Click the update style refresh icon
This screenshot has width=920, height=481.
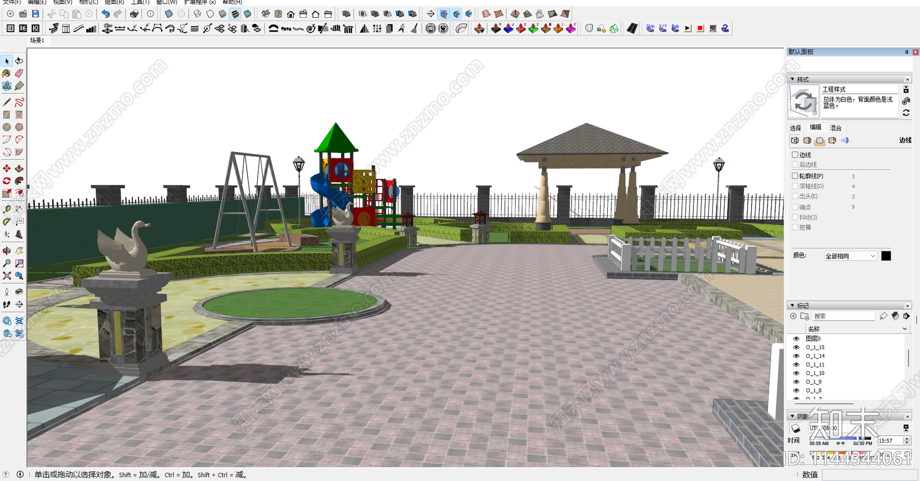(x=906, y=113)
